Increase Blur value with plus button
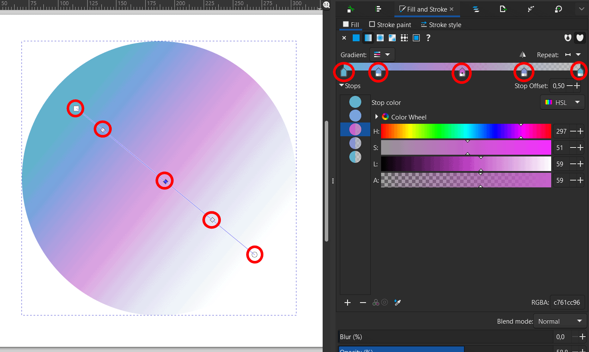This screenshot has height=352, width=589. pos(582,337)
